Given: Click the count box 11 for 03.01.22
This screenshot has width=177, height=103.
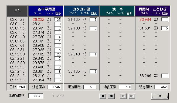Looking at the screenshot, I should pos(165,19).
